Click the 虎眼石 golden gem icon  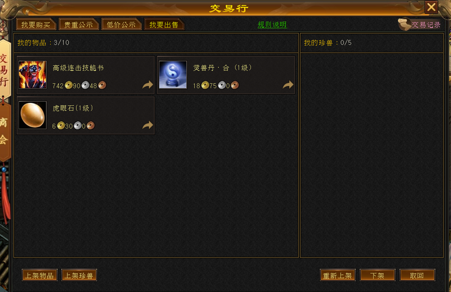click(33, 115)
